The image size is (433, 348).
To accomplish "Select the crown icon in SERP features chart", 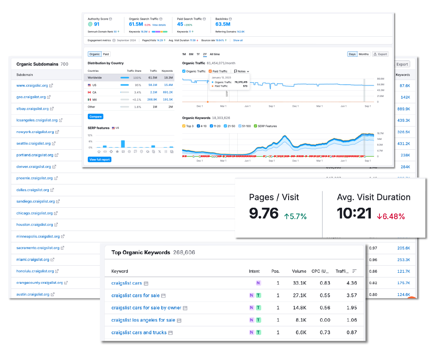I will tap(99, 151).
